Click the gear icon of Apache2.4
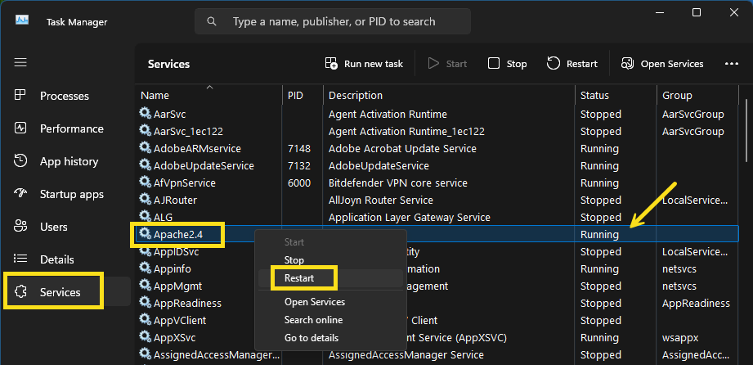The image size is (753, 365). [145, 234]
